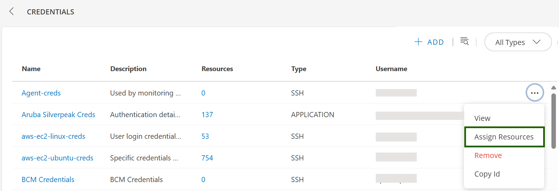559x191 pixels.
Task: Click the 754 resources count link
Action: pos(207,158)
